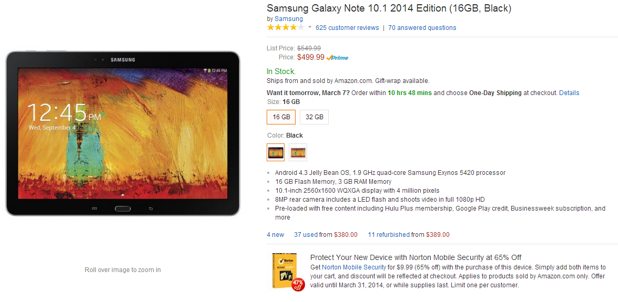Choose the white tablet color swatch
Image resolution: width=618 pixels, height=302 pixels.
[x=298, y=152]
